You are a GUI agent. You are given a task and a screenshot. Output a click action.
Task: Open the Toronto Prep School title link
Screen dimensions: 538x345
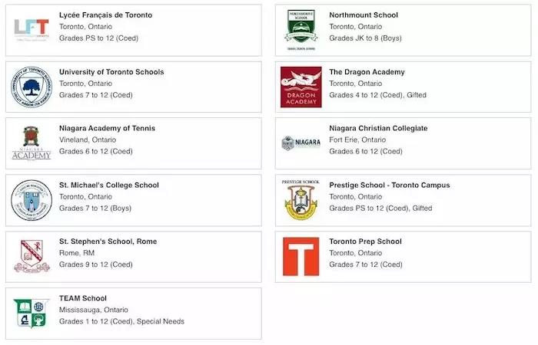[x=365, y=242]
